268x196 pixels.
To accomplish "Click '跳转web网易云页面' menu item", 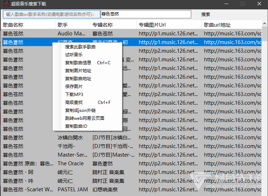I will click(85, 118).
